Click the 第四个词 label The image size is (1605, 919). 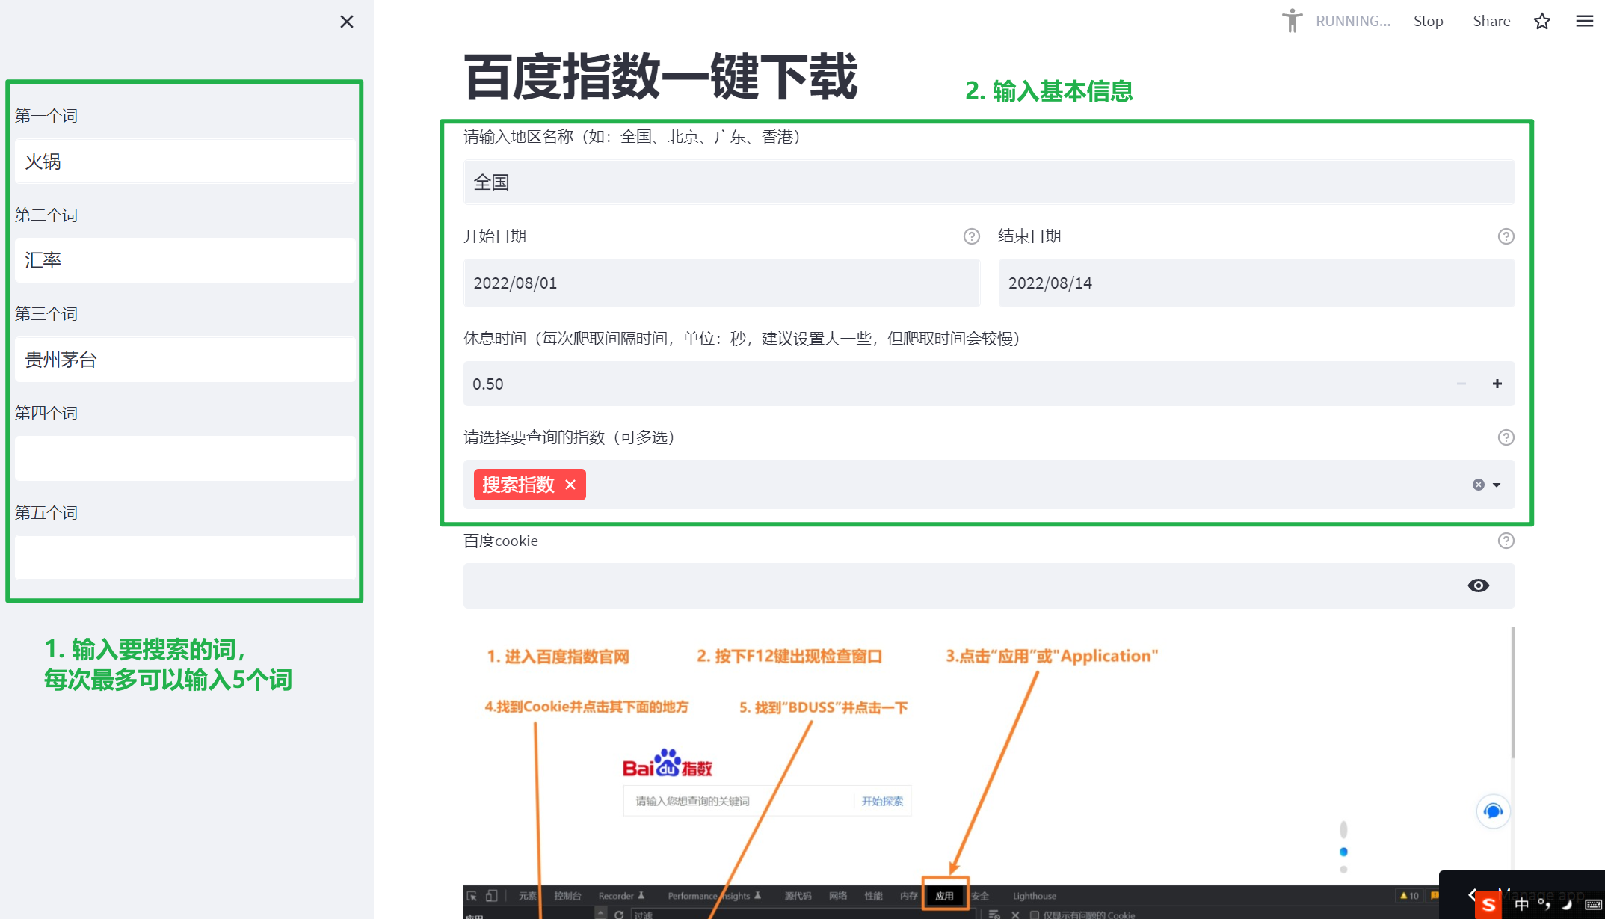[x=46, y=414]
